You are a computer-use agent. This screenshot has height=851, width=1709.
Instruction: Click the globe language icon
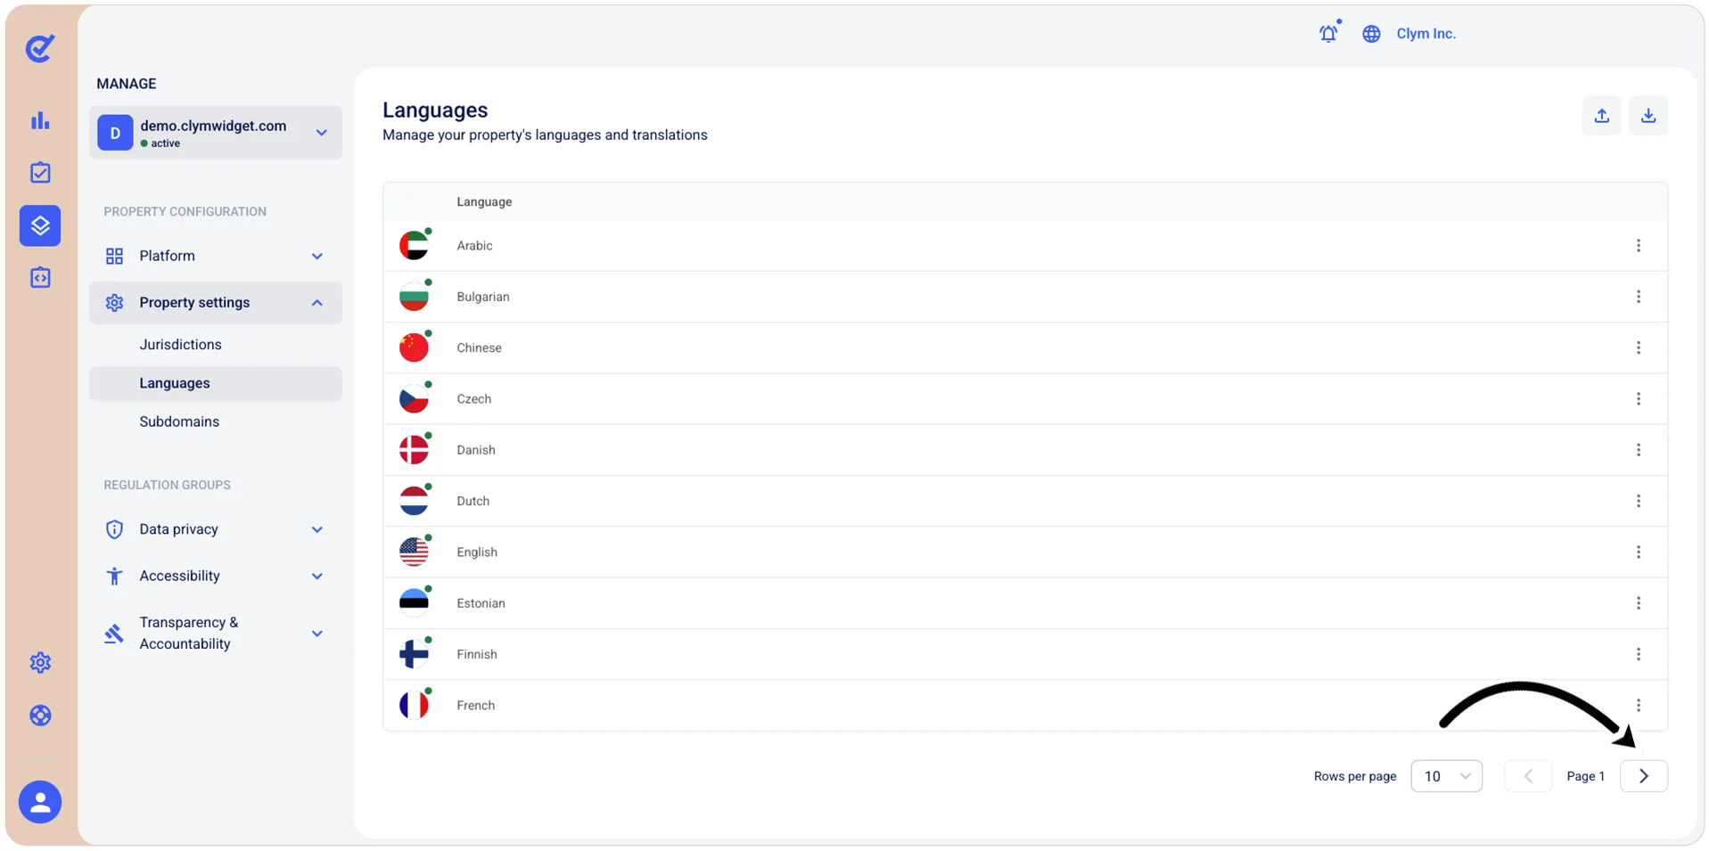pyautogui.click(x=1371, y=34)
